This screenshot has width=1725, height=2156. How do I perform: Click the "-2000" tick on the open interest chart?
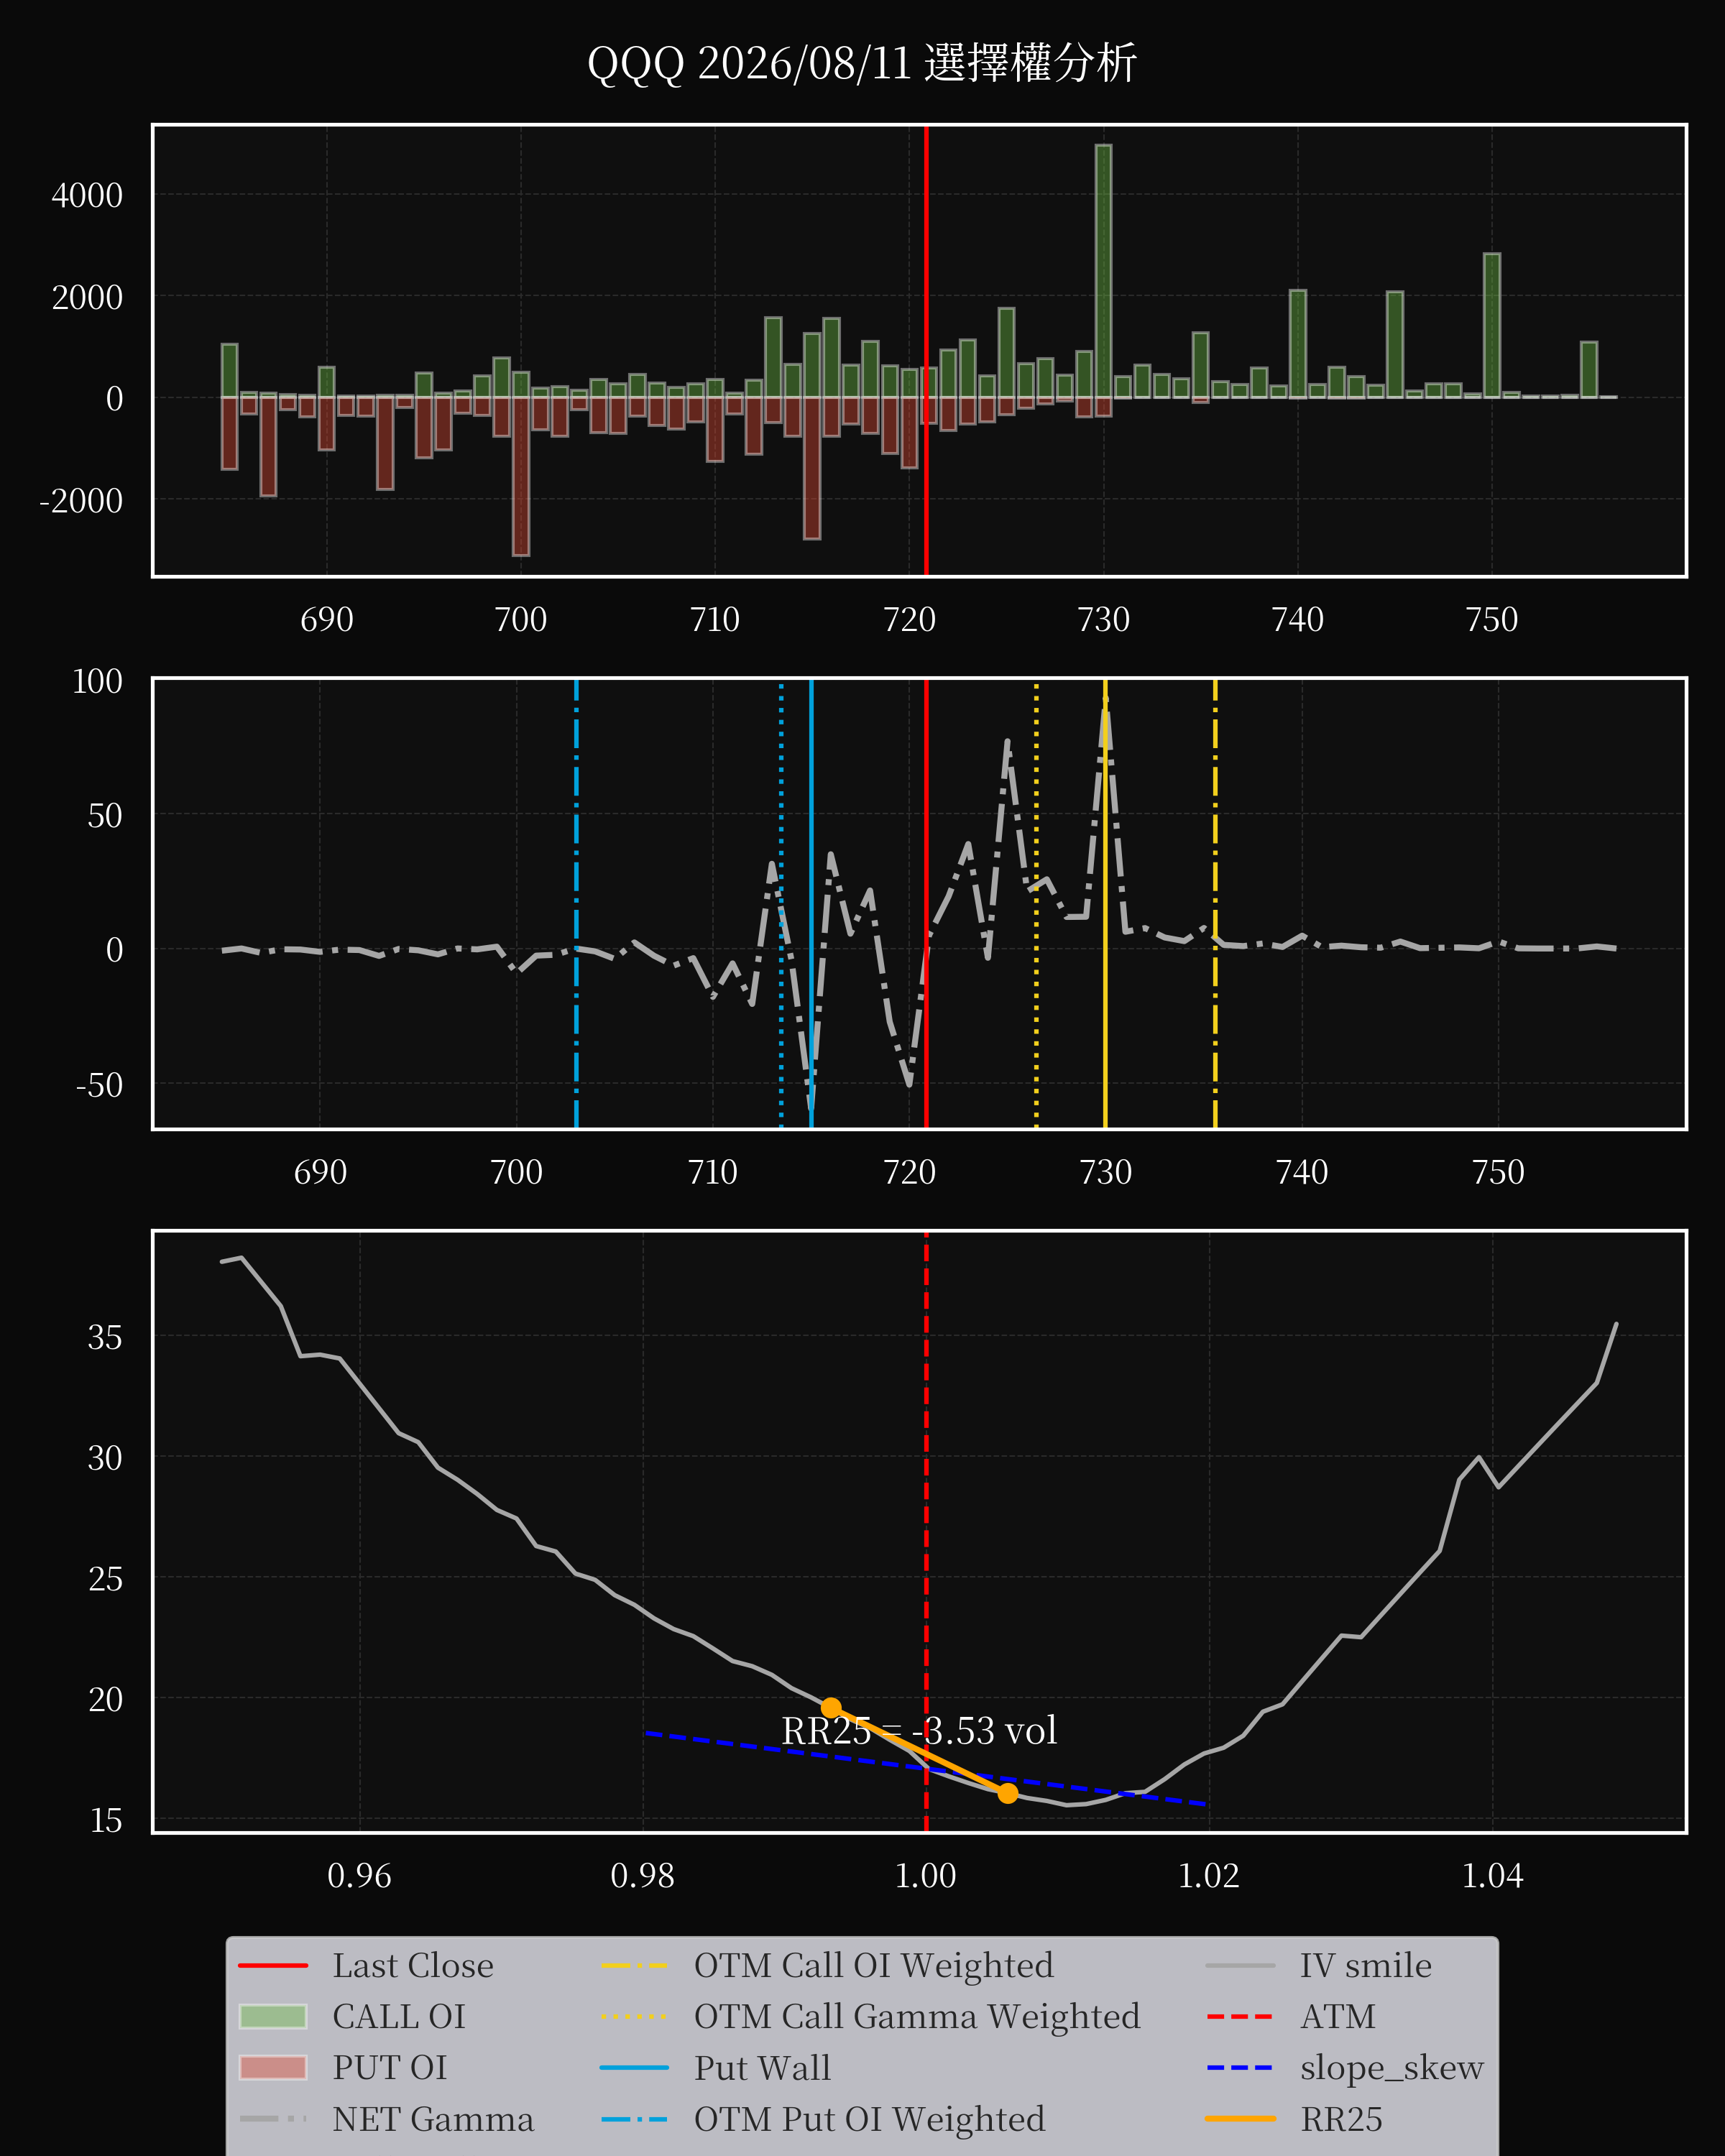click(81, 500)
